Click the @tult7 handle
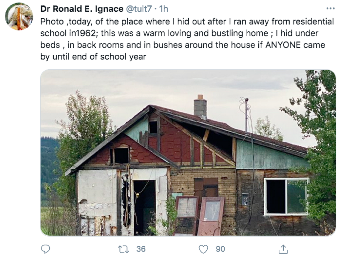Image resolution: width=347 pixels, height=264 pixels. pyautogui.click(x=140, y=9)
